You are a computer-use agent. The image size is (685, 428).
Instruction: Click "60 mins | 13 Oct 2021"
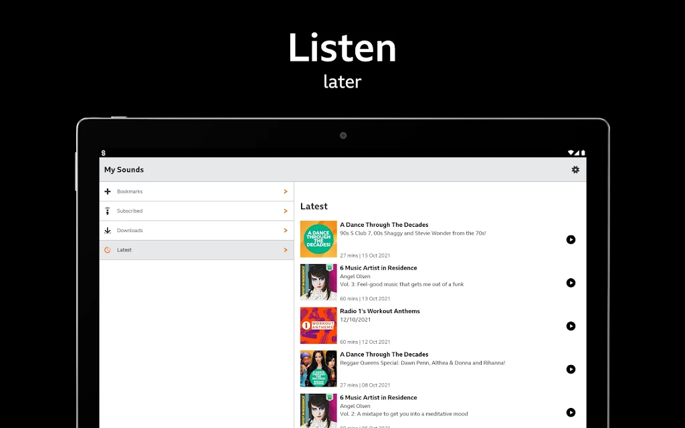coord(365,299)
